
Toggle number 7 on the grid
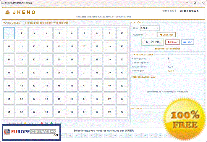point(84,33)
